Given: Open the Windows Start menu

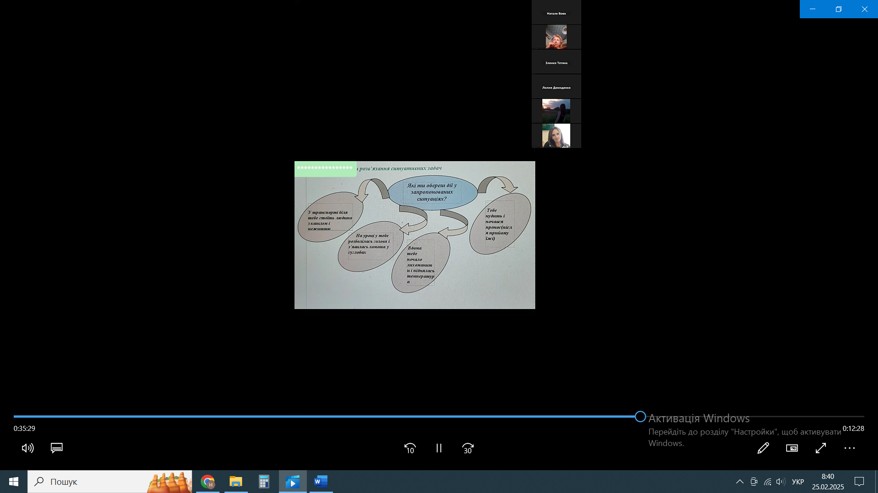Looking at the screenshot, I should (14, 482).
